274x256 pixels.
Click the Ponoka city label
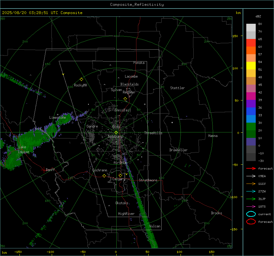139,63
